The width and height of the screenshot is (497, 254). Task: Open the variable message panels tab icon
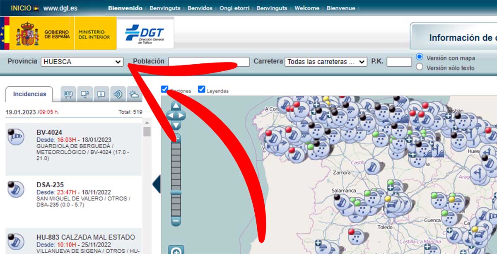pyautogui.click(x=69, y=94)
